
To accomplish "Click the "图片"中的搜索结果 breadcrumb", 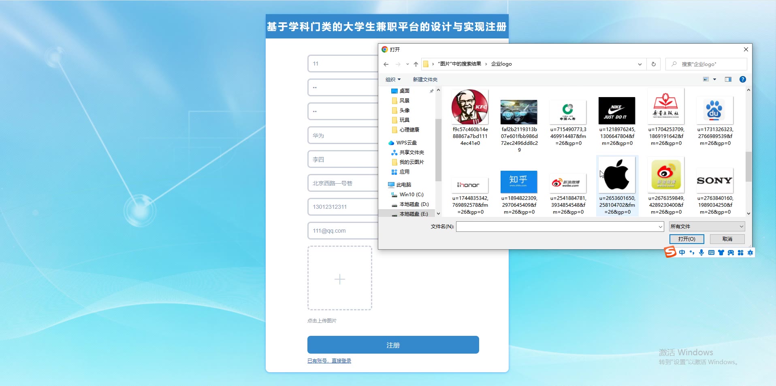I will pyautogui.click(x=459, y=64).
